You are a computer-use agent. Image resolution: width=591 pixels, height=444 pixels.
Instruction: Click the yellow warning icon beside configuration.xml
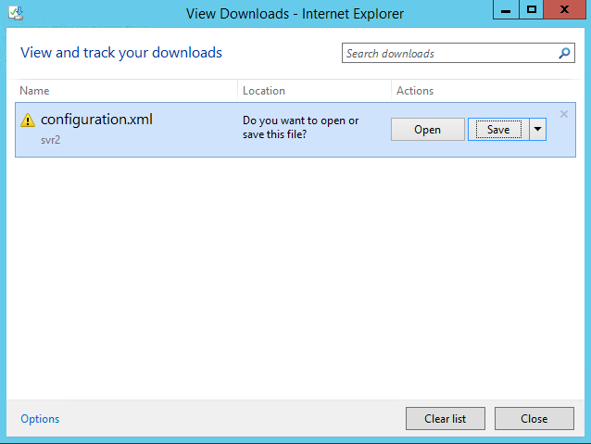[x=28, y=121]
